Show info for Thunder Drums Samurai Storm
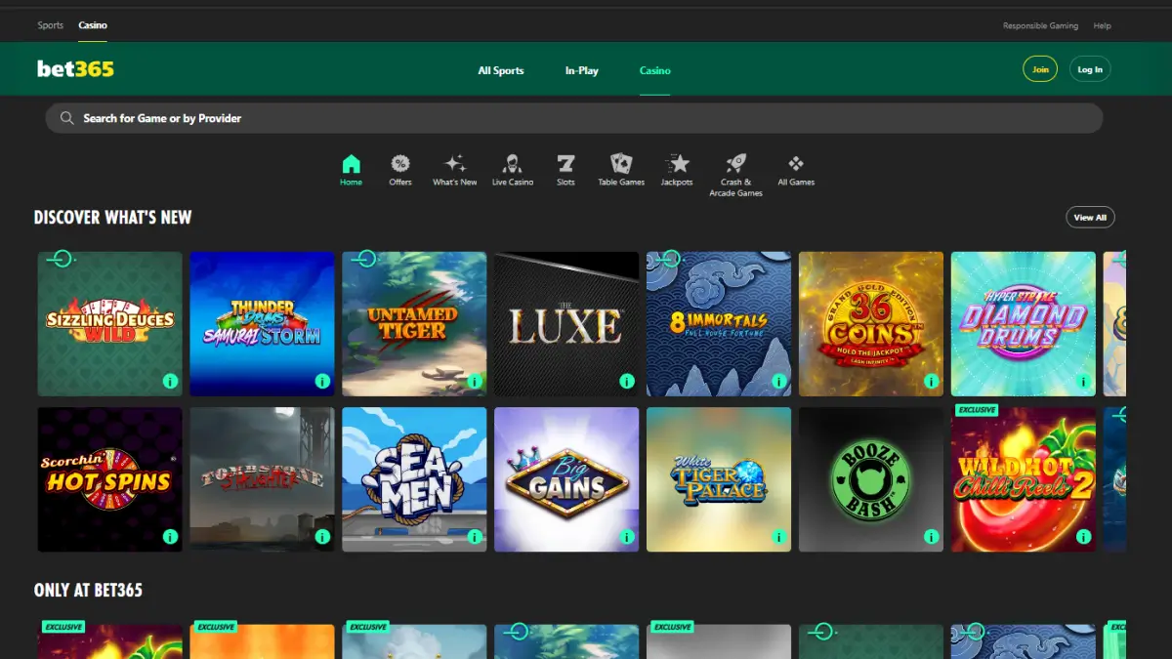Screen dimensions: 1172x659 coord(322,381)
